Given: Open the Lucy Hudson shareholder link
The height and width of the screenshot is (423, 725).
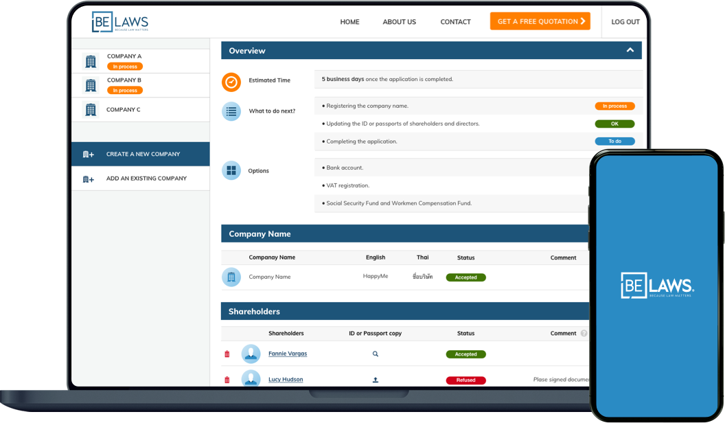Looking at the screenshot, I should point(286,380).
